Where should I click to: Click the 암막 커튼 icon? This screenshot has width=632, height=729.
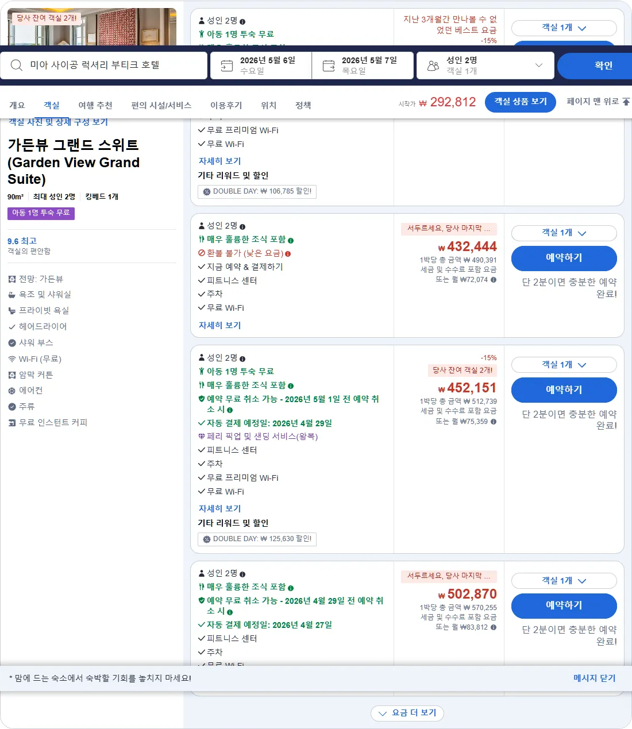[12, 375]
